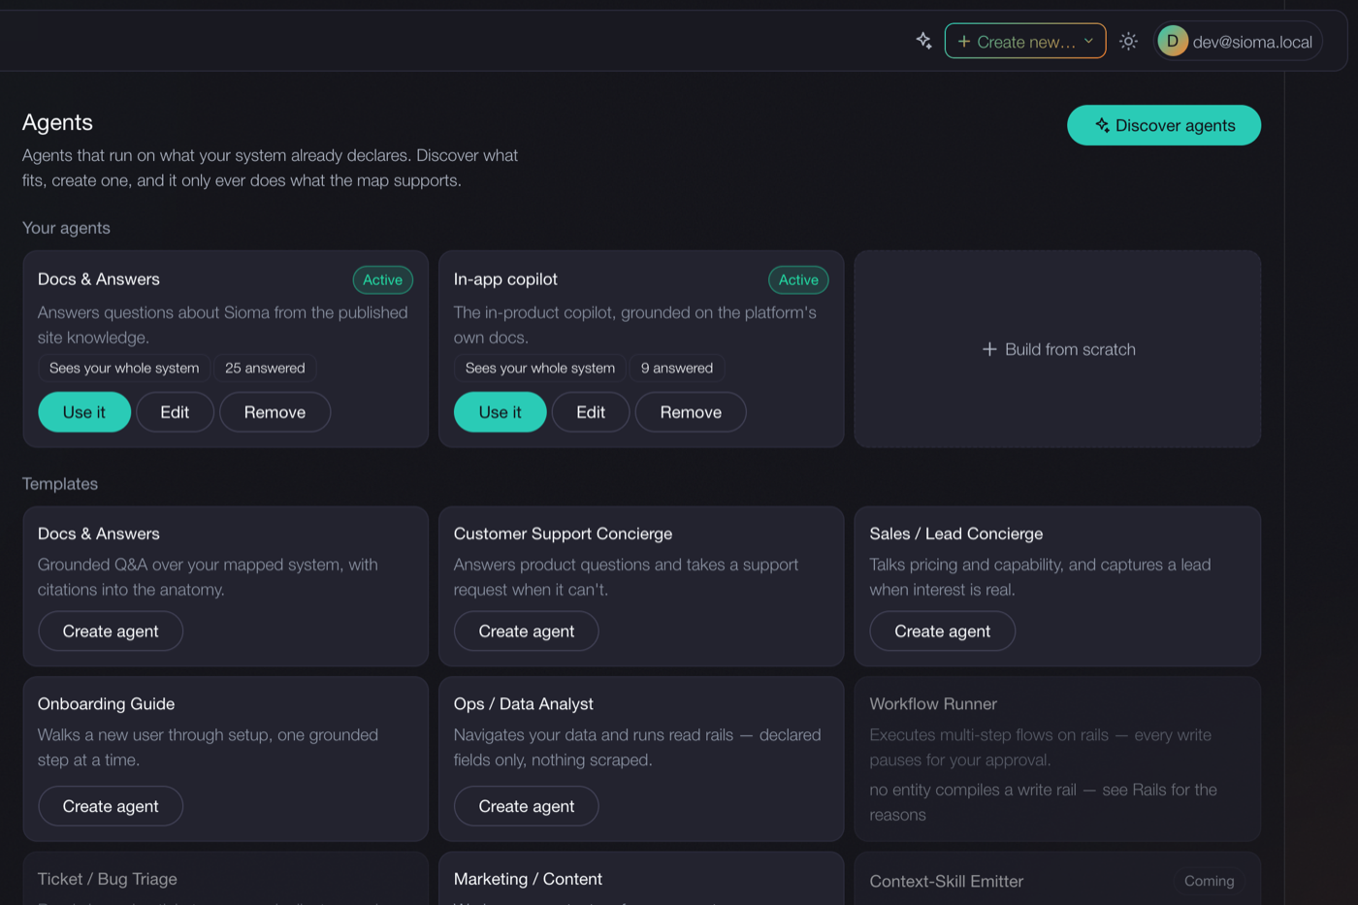Remove the Docs & Answers agent
The width and height of the screenshot is (1358, 905).
coord(275,412)
